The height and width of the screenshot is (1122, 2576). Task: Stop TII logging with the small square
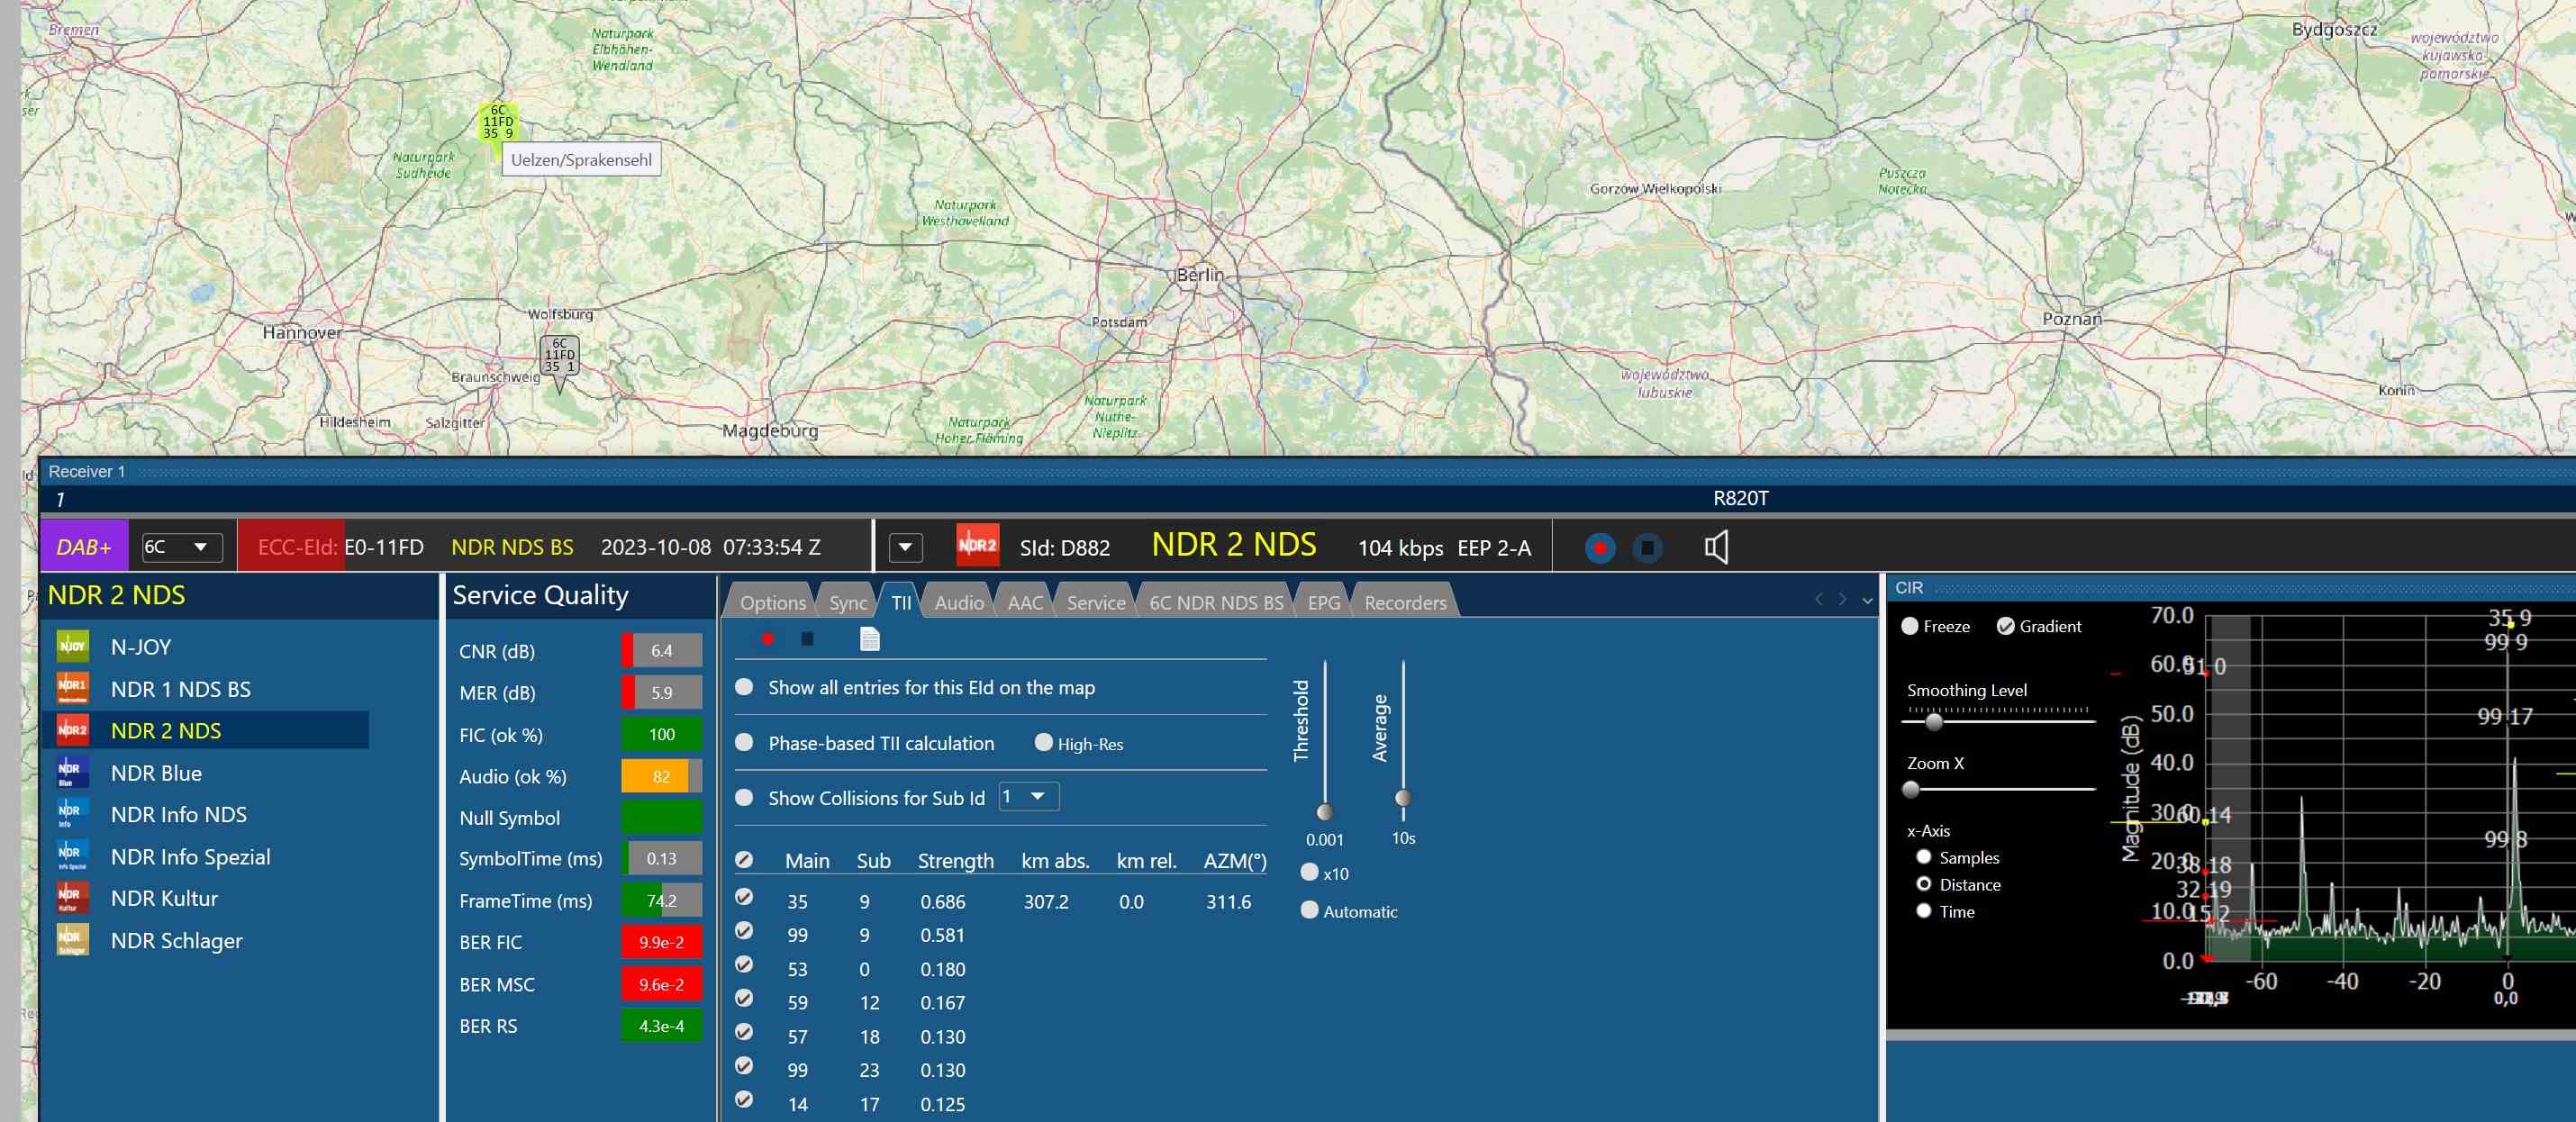click(807, 639)
